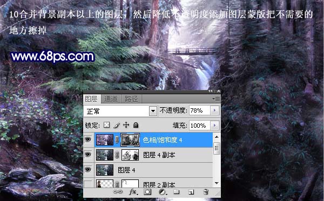Switch to the 路径 tab
Screen dimensions: 324x201
pos(131,99)
